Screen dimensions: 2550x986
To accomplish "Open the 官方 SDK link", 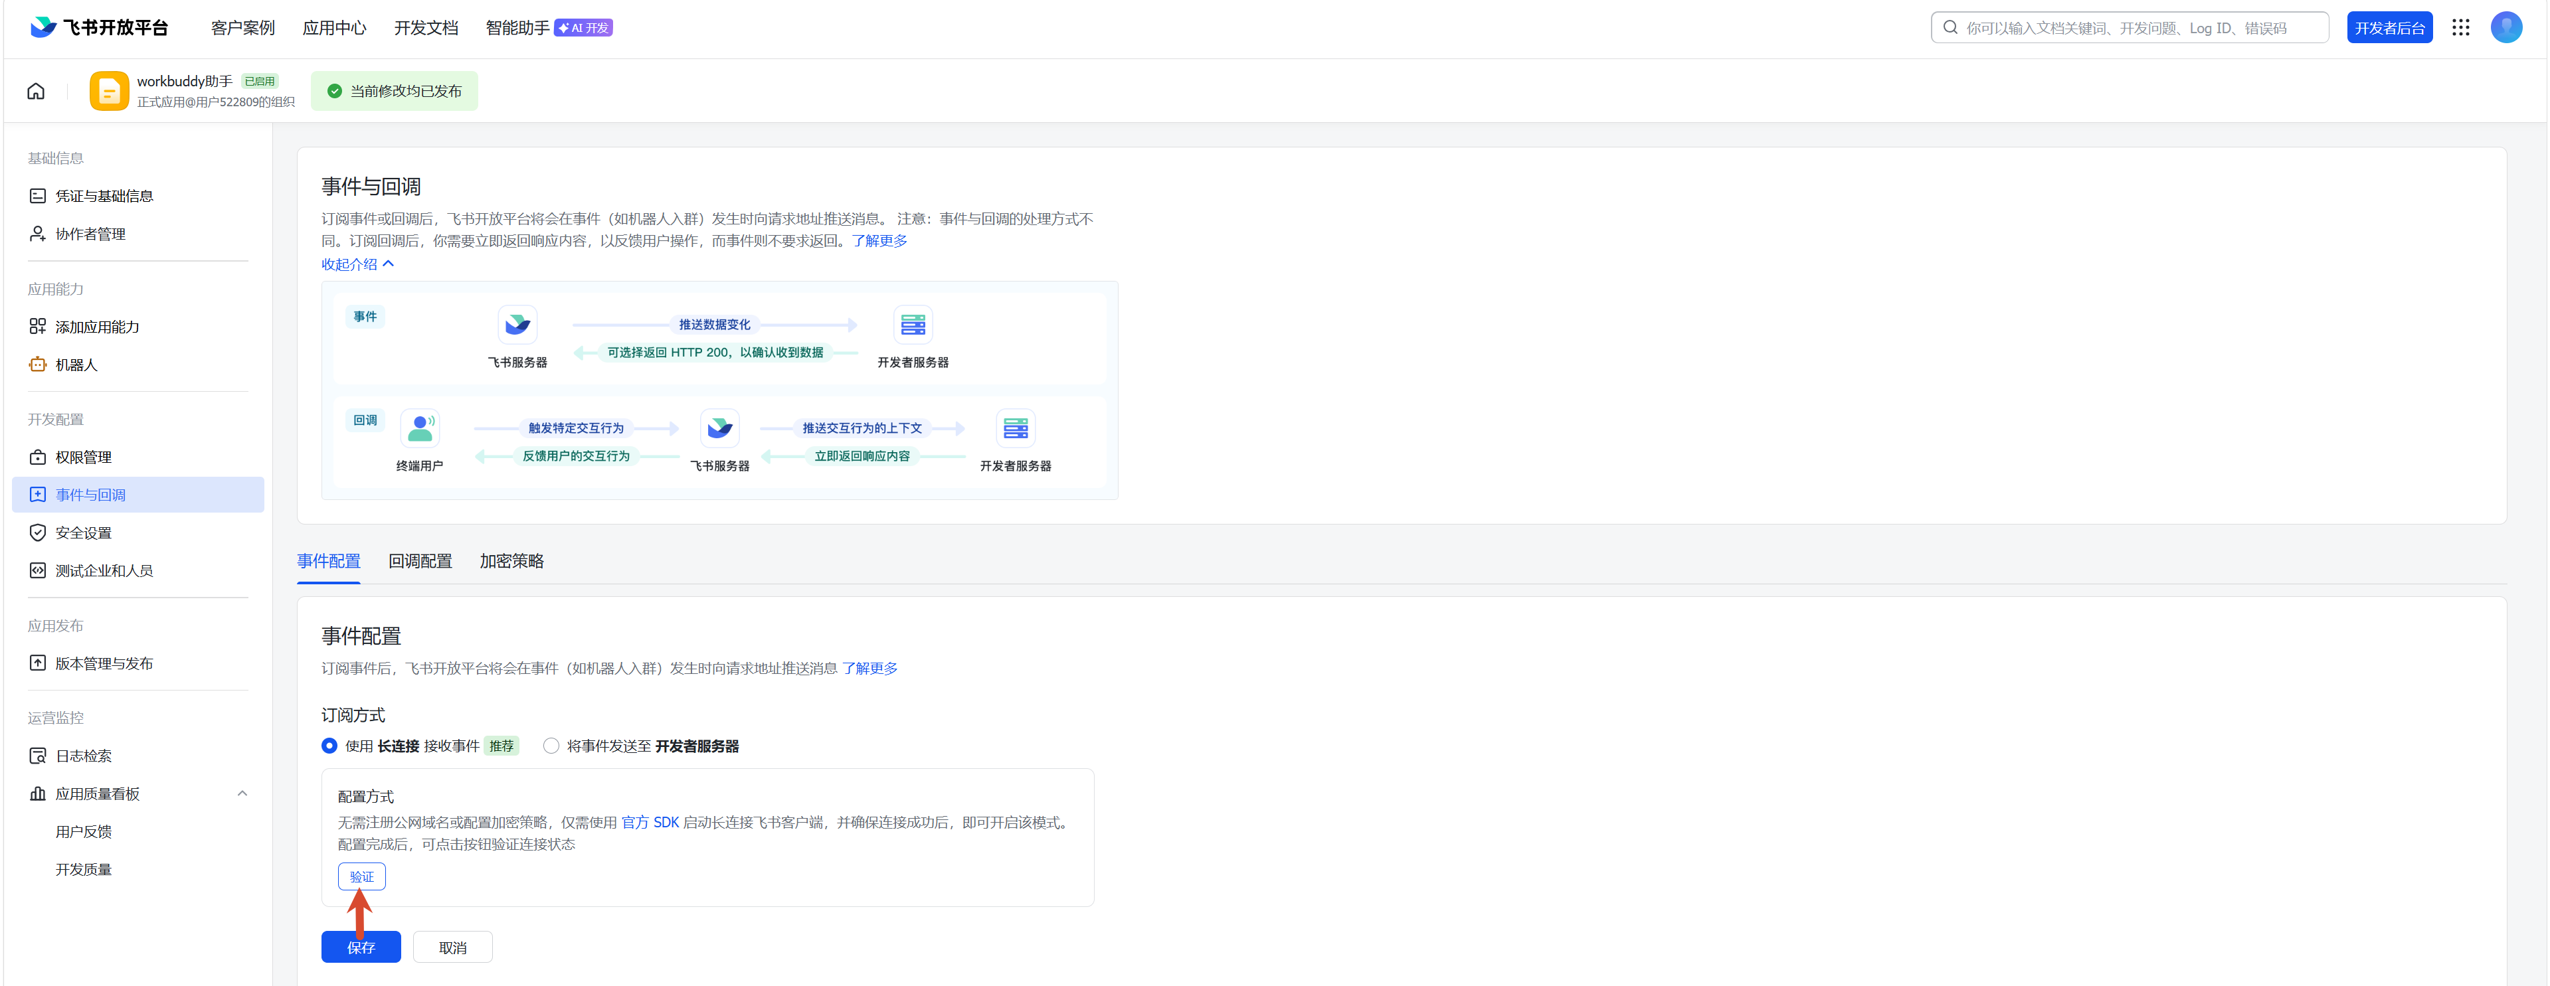I will [650, 822].
